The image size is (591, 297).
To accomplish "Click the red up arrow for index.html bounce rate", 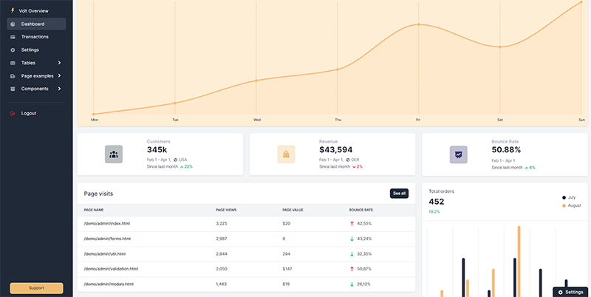I will [x=352, y=224].
